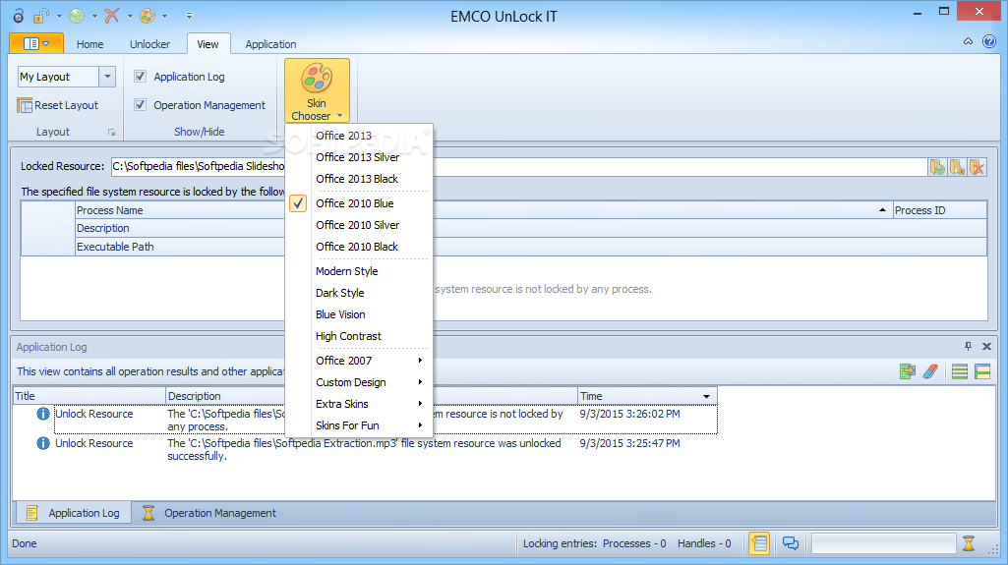Image resolution: width=1008 pixels, height=565 pixels.
Task: Click the Locked Resource path field
Action: [x=519, y=166]
